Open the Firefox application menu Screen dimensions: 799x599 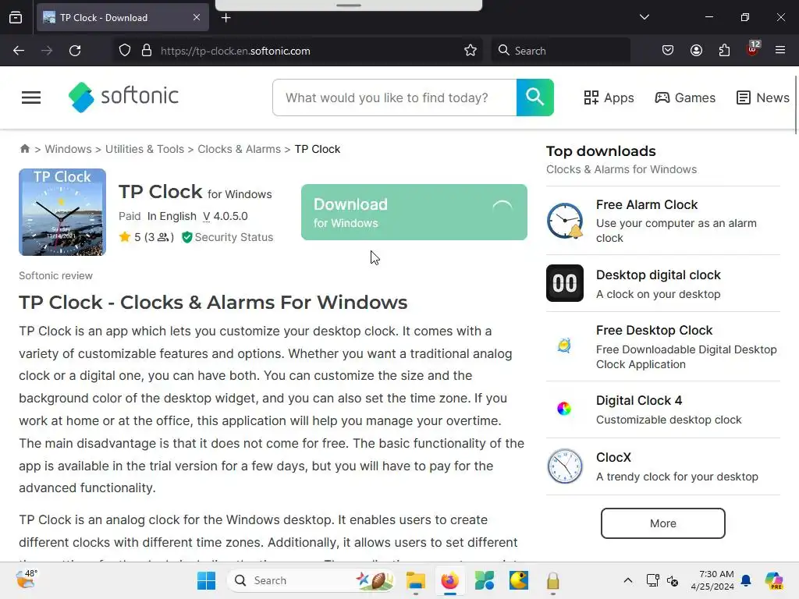[x=779, y=51]
